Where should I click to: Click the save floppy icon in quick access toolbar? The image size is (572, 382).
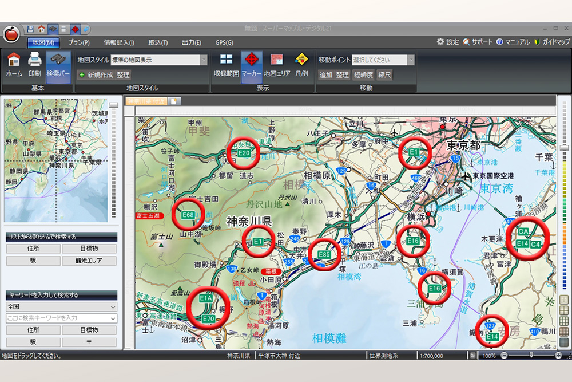click(30, 29)
